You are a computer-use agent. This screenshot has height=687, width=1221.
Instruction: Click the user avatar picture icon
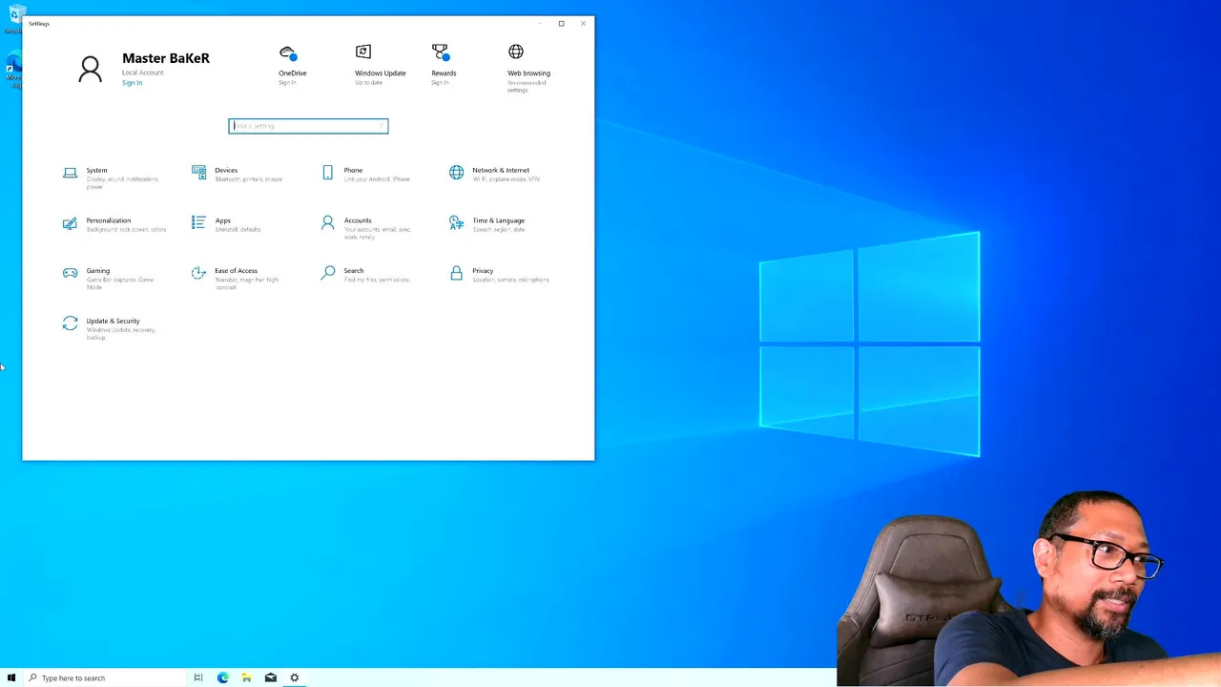pyautogui.click(x=91, y=70)
